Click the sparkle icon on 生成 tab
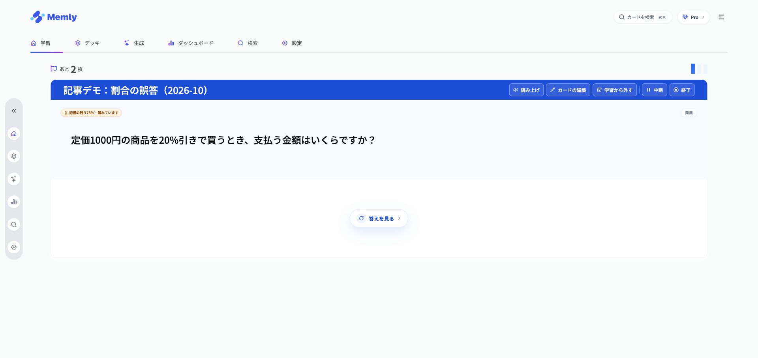The height and width of the screenshot is (358, 758). click(x=127, y=43)
